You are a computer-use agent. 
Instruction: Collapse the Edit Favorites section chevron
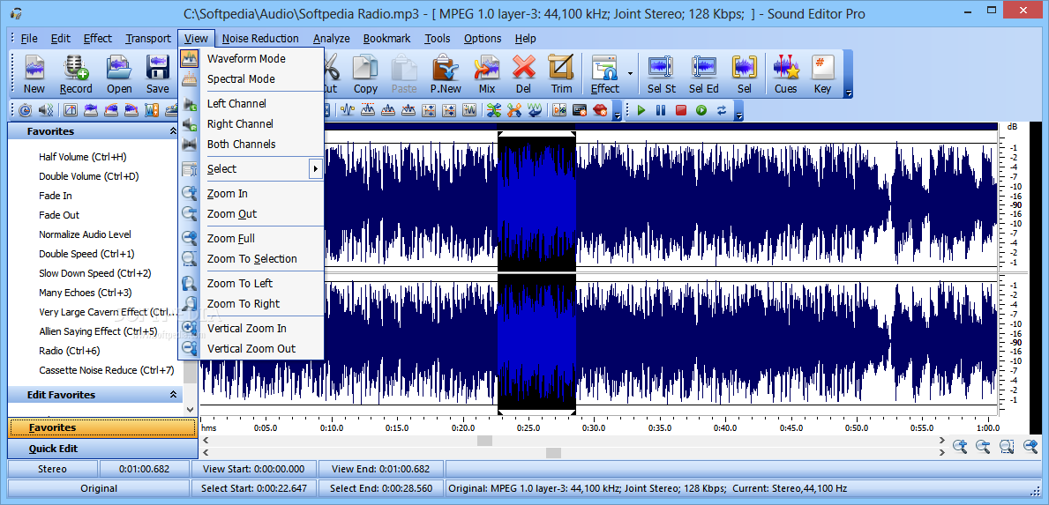pyautogui.click(x=173, y=395)
